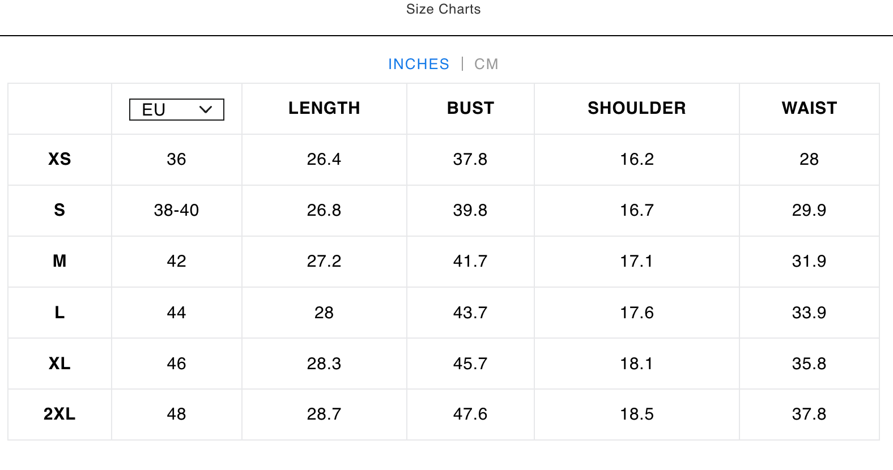The height and width of the screenshot is (470, 893).
Task: Open the EU size region dropdown
Action: (x=176, y=109)
